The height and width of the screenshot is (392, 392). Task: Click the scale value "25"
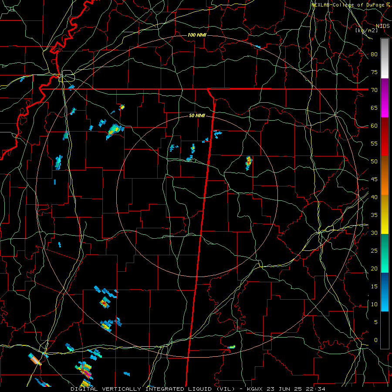pos(374,251)
